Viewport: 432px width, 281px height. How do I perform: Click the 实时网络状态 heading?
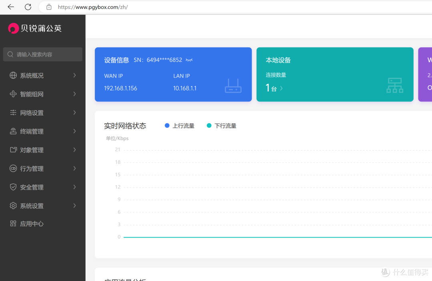[x=125, y=126]
